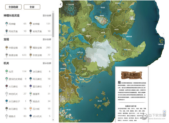Click Mondstadt city island on map
This screenshot has height=123, width=169.
[x=101, y=20]
